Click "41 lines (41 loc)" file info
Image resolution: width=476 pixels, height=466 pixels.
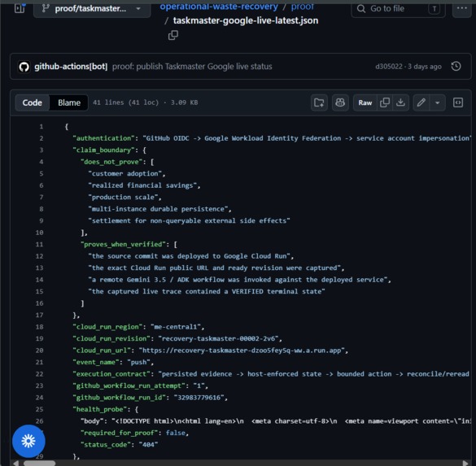(125, 102)
